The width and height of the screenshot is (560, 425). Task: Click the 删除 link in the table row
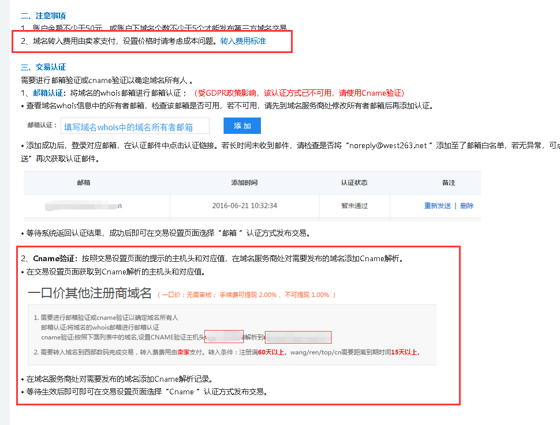[466, 206]
